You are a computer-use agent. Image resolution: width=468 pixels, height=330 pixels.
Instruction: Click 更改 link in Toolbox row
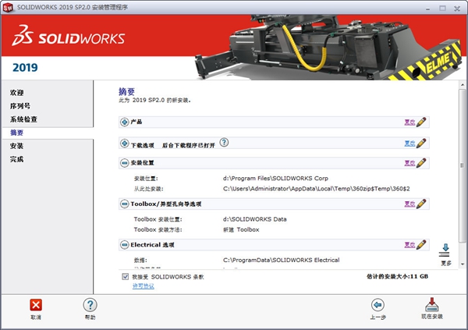(409, 204)
